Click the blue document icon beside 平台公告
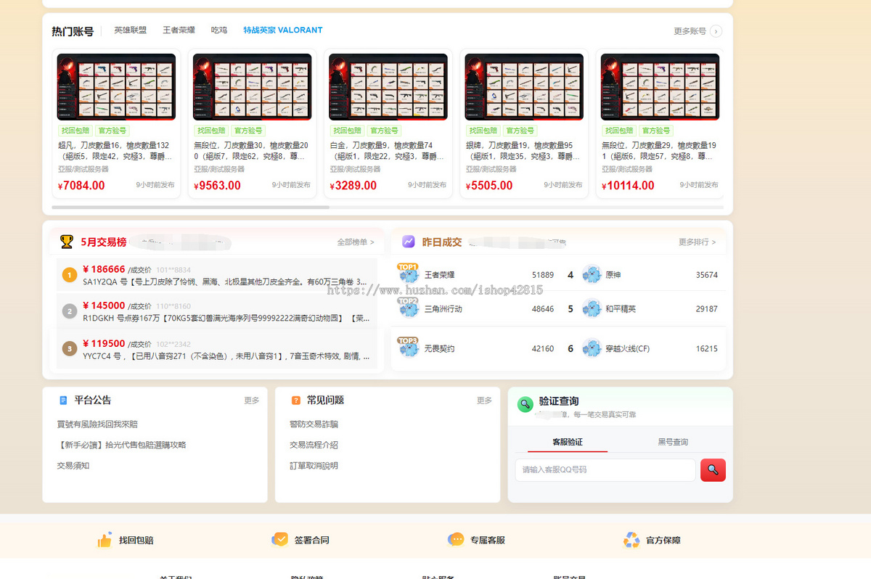This screenshot has height=579, width=871. pos(64,401)
